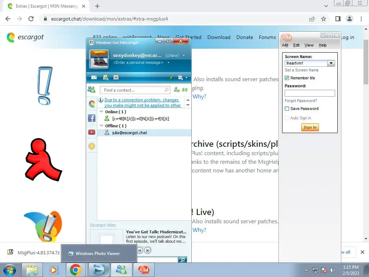The height and width of the screenshot is (277, 369).
Task: Click the MsgPlus-4.83.374.7z download item
Action: (34, 252)
